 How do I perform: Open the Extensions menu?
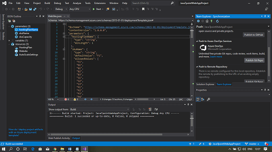click(100, 3)
